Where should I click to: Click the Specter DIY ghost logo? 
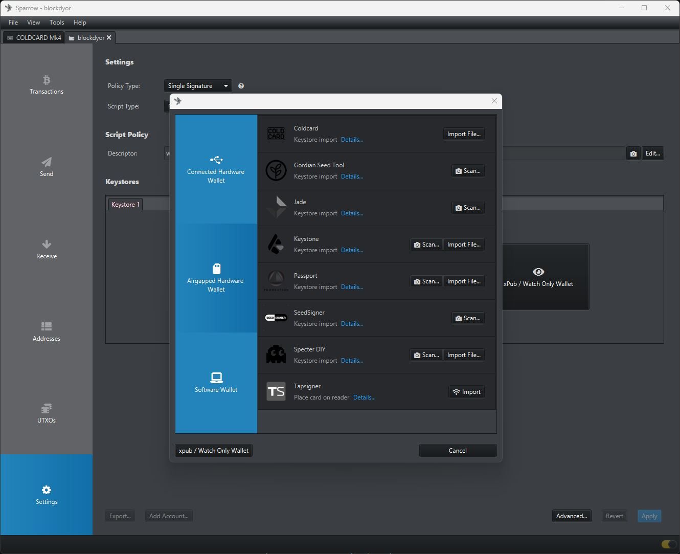click(276, 354)
